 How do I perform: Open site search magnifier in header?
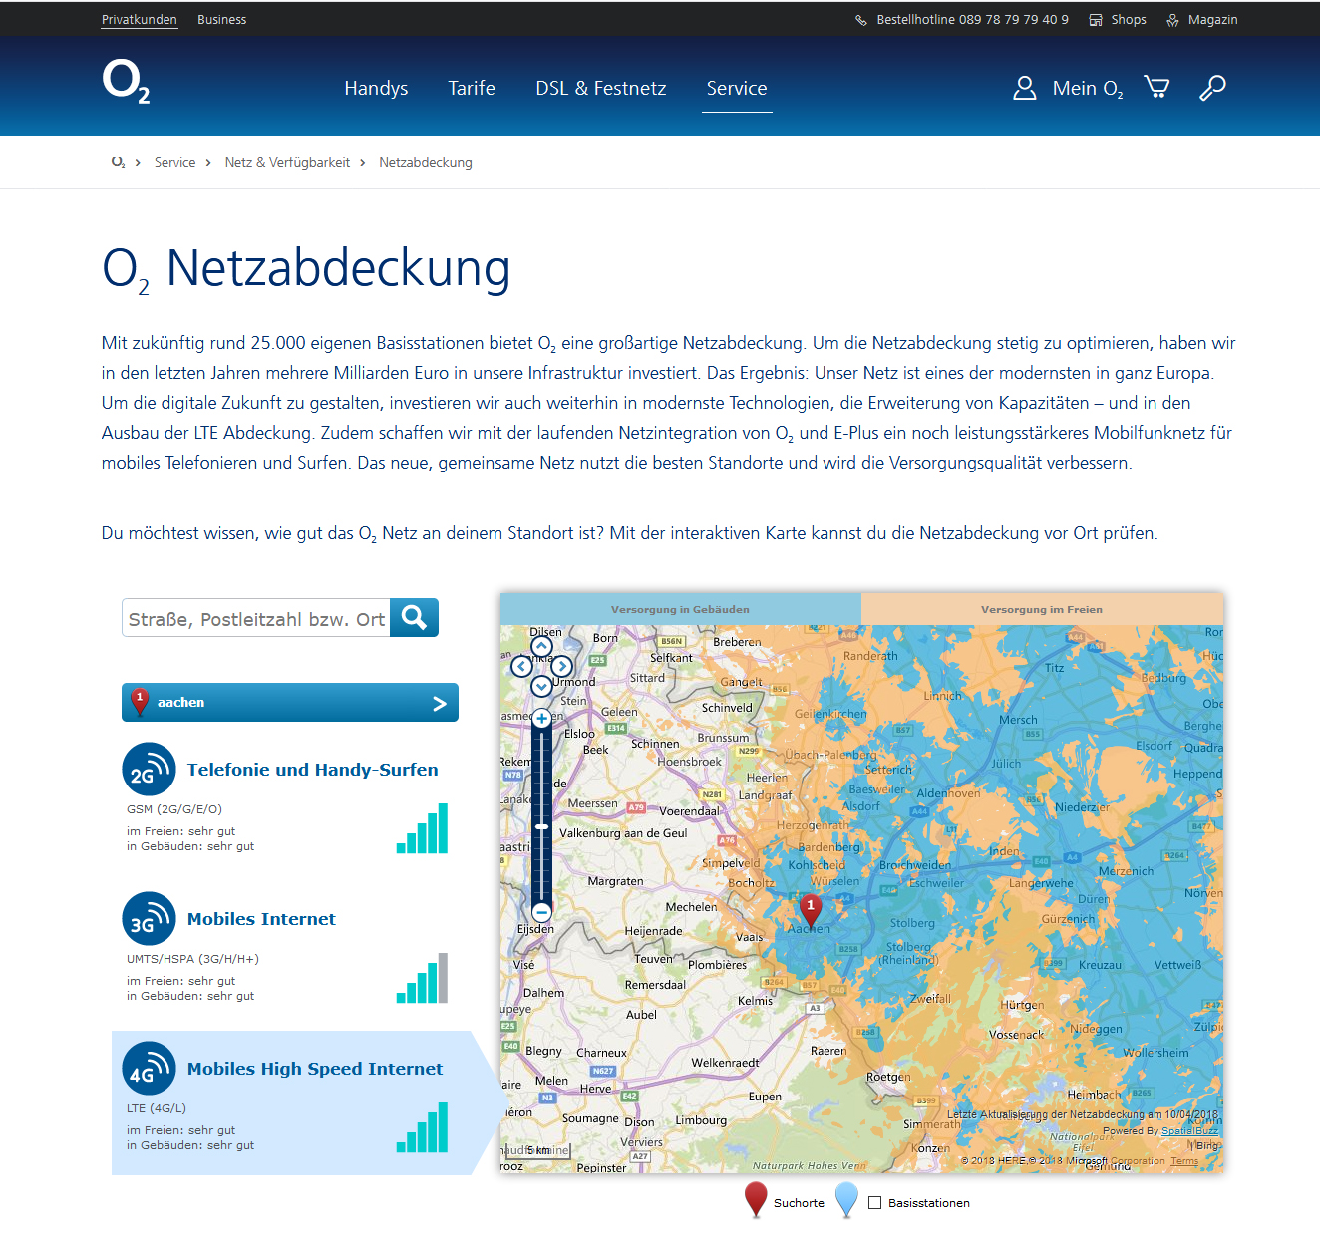tap(1212, 88)
